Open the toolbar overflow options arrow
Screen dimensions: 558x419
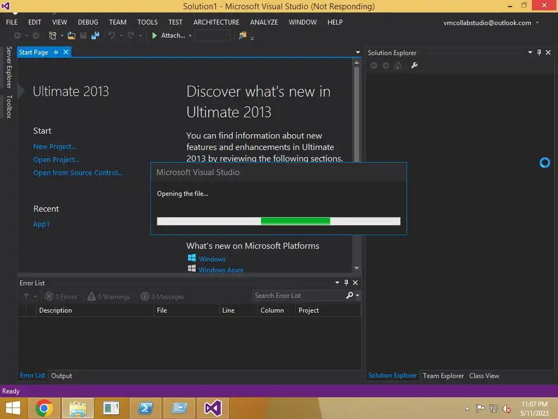252,38
